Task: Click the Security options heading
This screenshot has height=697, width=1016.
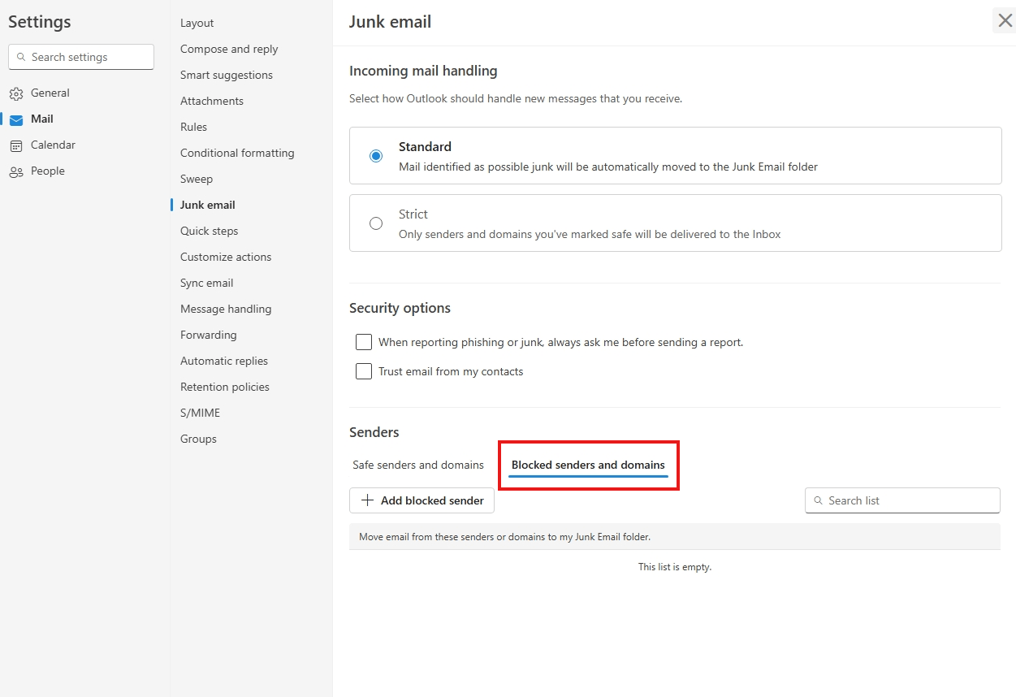Action: click(400, 308)
